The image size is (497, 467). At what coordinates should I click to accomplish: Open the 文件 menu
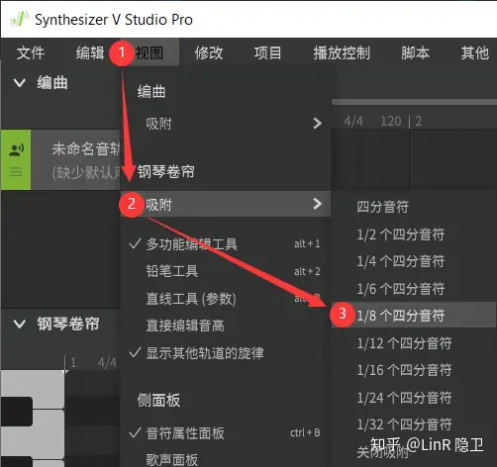coord(31,52)
